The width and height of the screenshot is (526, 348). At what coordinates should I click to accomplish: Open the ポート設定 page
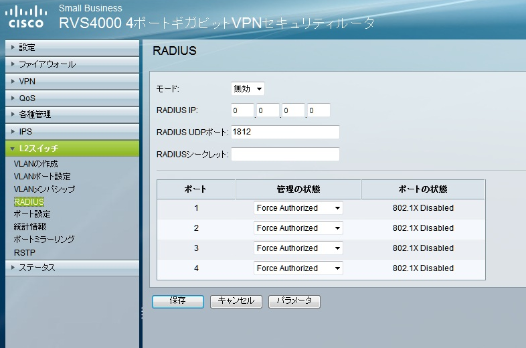point(32,214)
